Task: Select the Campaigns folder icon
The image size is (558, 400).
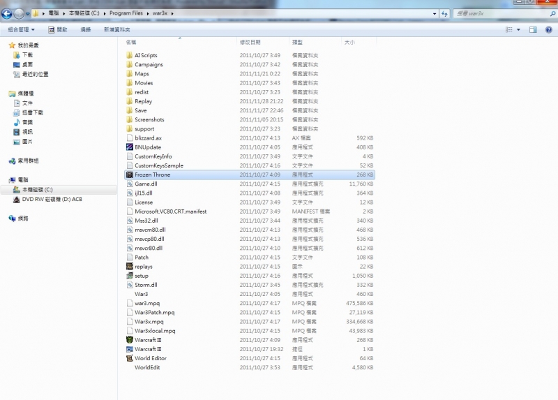Action: coord(130,64)
